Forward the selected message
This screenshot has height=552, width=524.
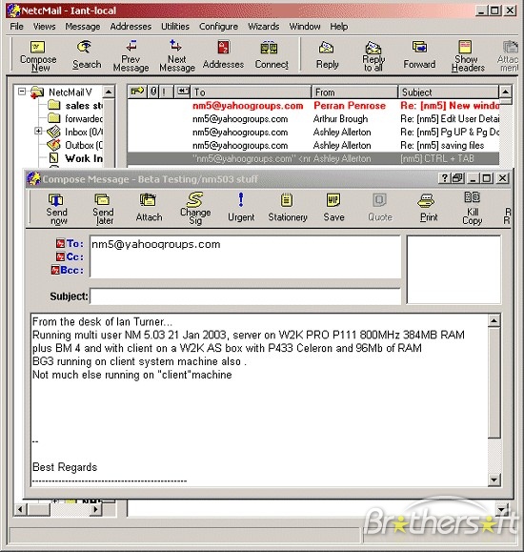click(419, 55)
